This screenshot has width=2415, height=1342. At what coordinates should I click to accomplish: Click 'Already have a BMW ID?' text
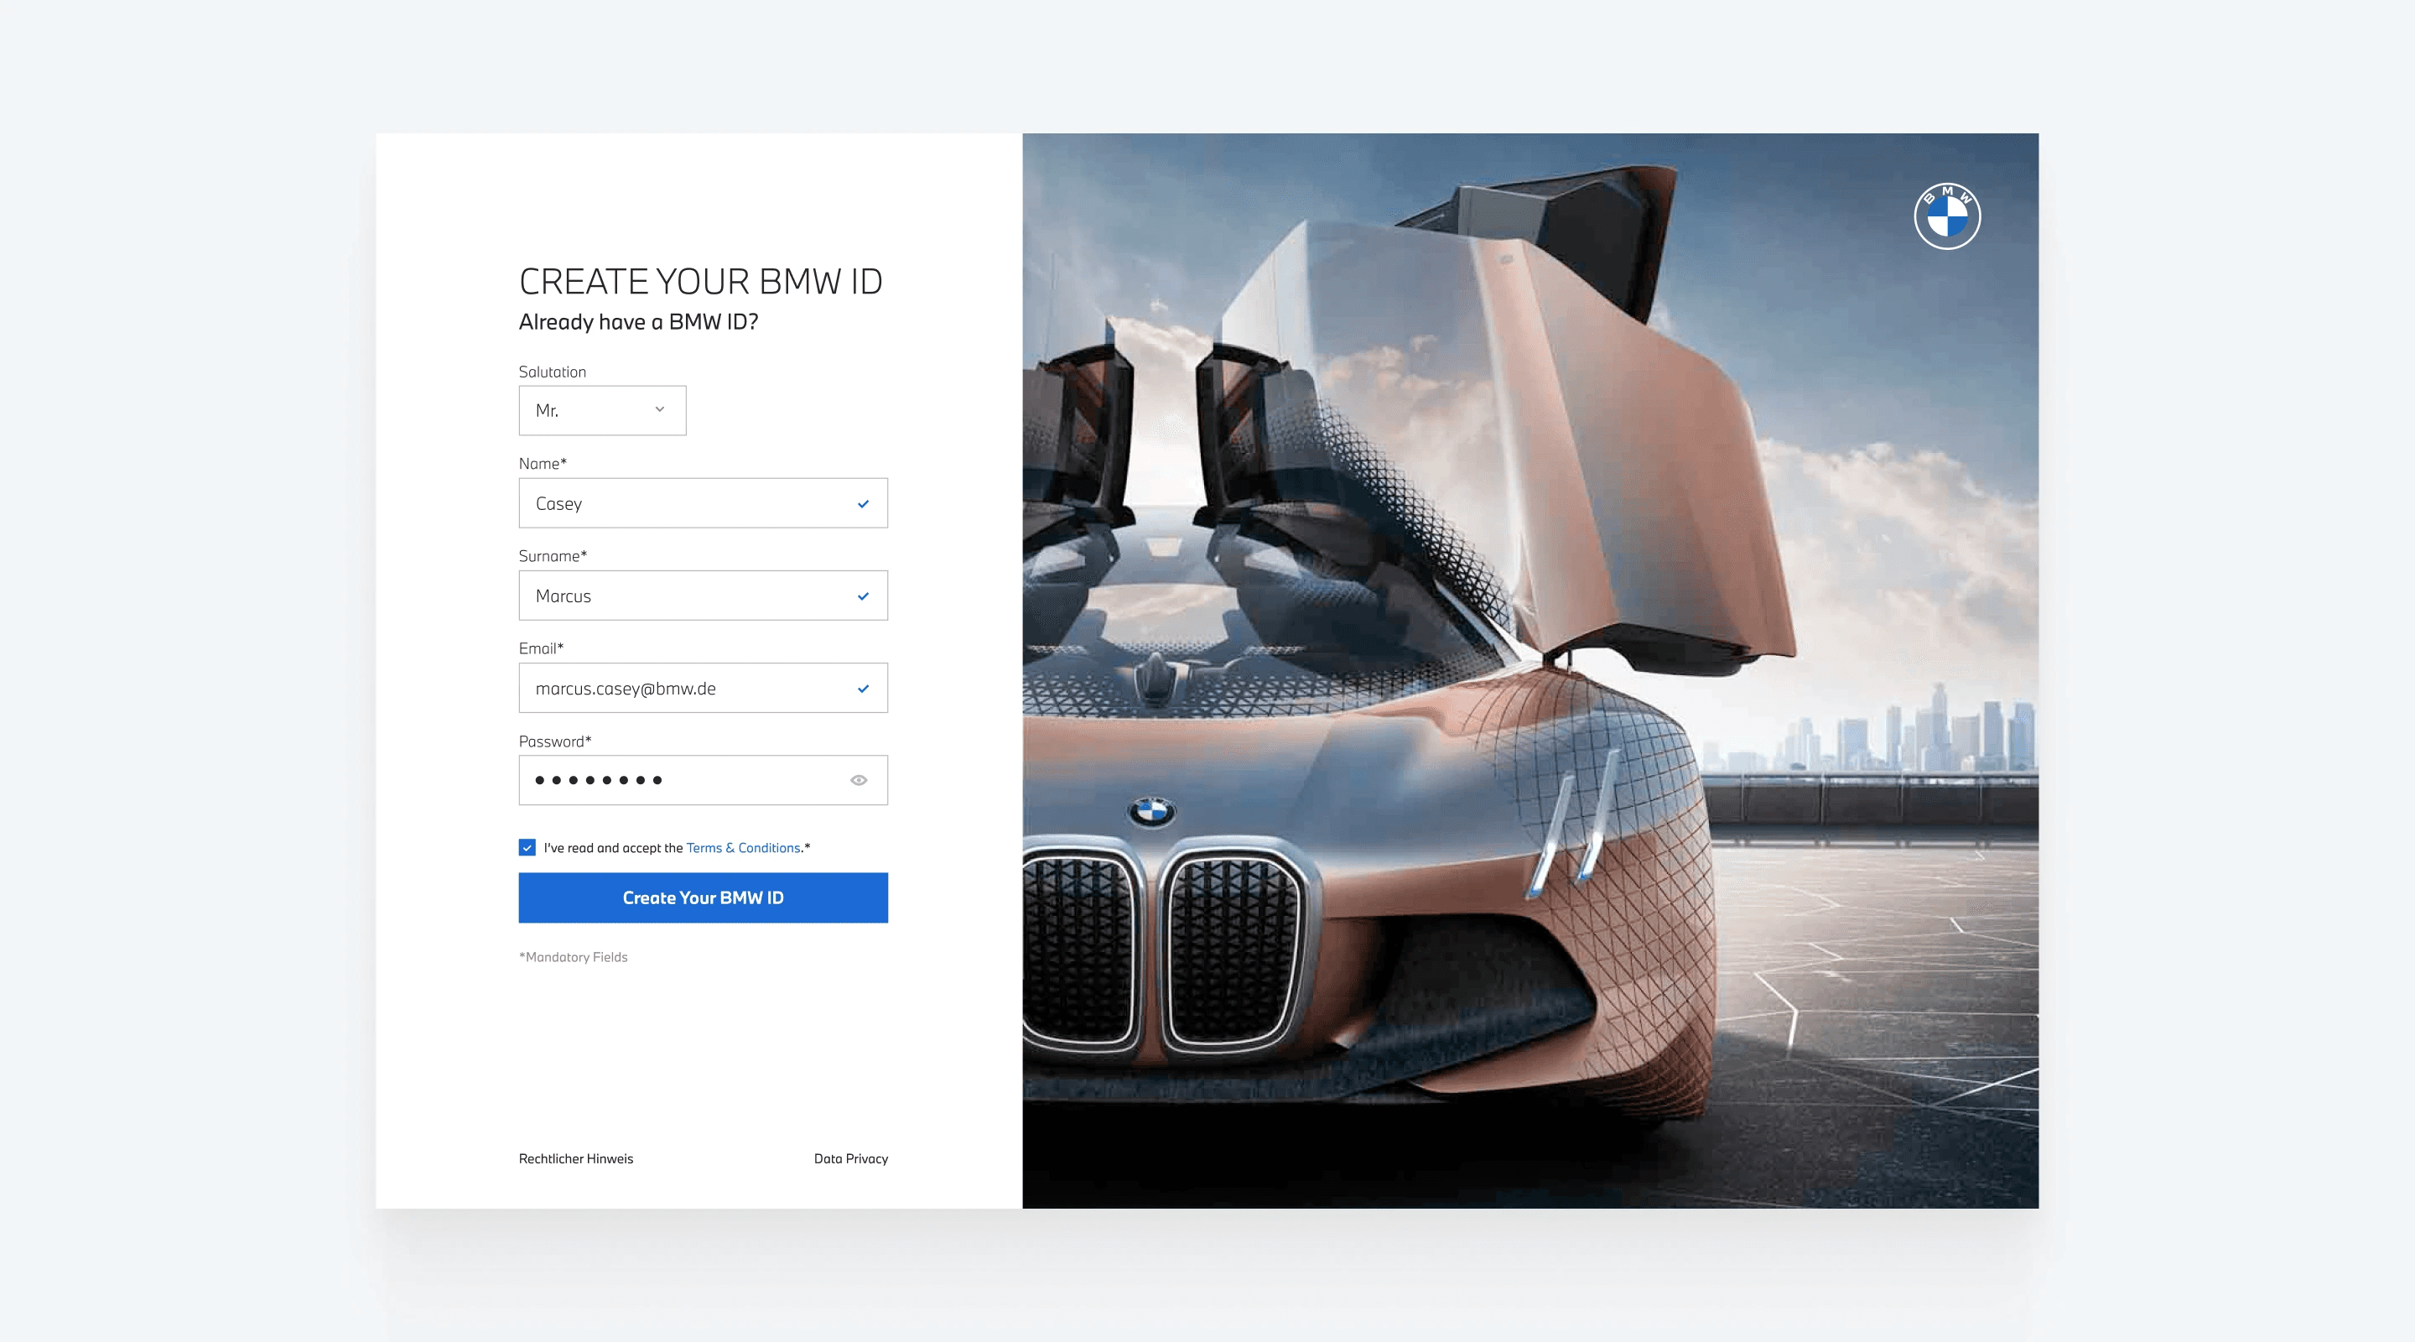pyautogui.click(x=637, y=322)
